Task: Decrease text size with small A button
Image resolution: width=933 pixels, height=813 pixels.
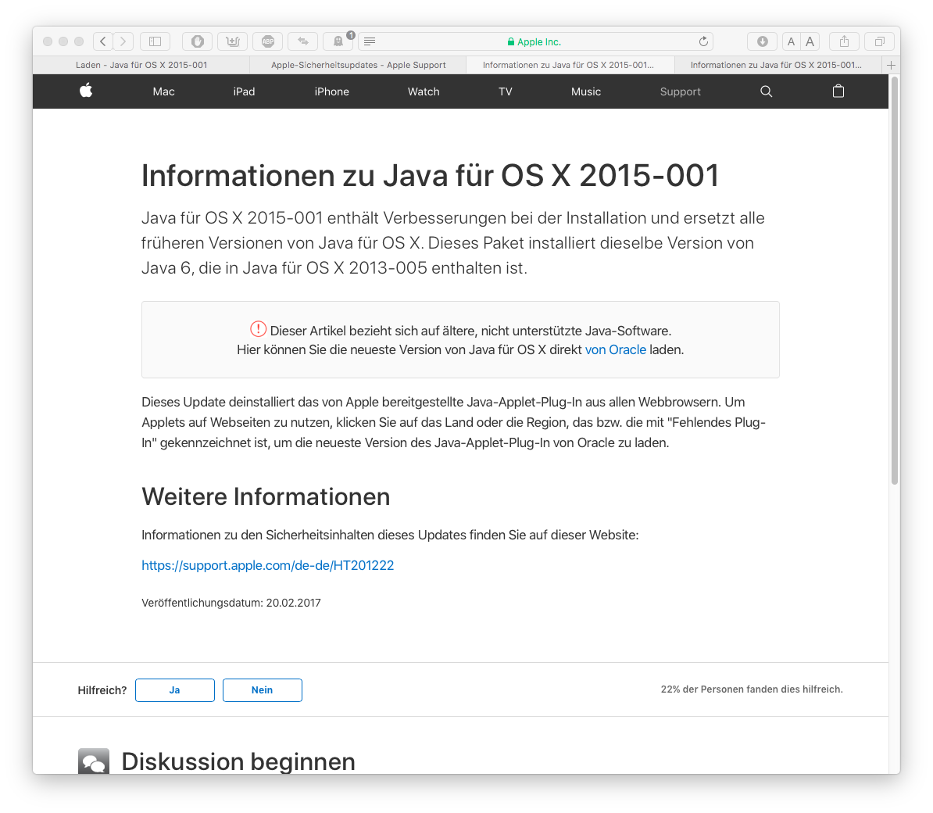Action: coord(791,41)
